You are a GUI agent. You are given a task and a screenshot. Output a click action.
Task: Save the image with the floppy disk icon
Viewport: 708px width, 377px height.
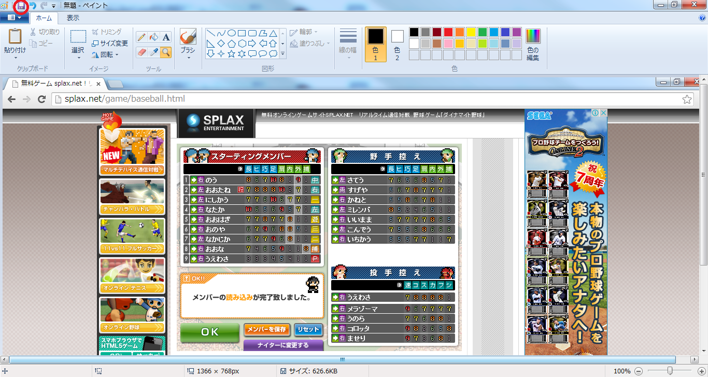point(21,6)
